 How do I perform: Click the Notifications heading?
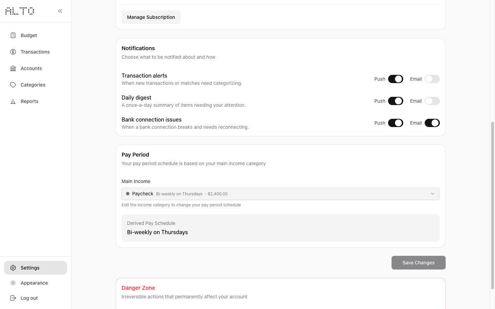138,48
